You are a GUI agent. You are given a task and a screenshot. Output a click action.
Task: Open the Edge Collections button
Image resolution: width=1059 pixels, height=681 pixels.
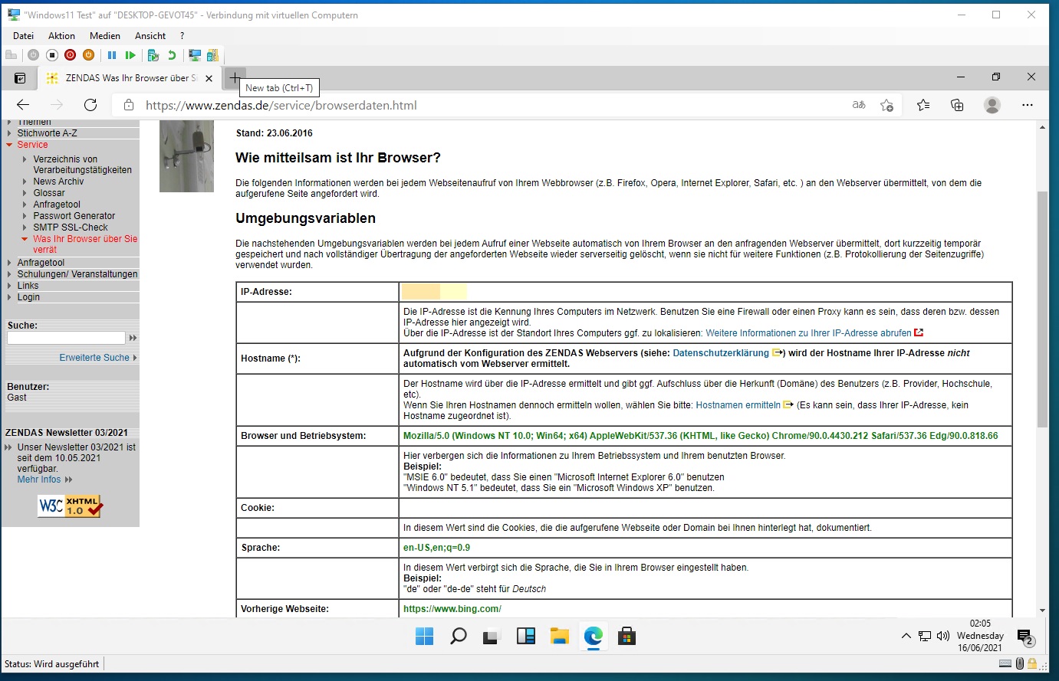pyautogui.click(x=957, y=105)
